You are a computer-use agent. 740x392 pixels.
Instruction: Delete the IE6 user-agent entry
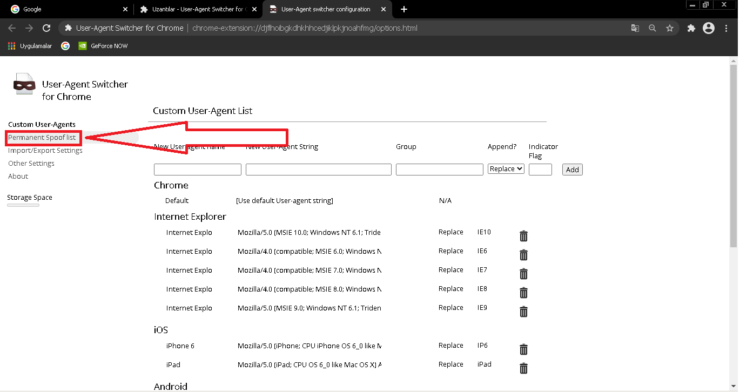tap(523, 255)
